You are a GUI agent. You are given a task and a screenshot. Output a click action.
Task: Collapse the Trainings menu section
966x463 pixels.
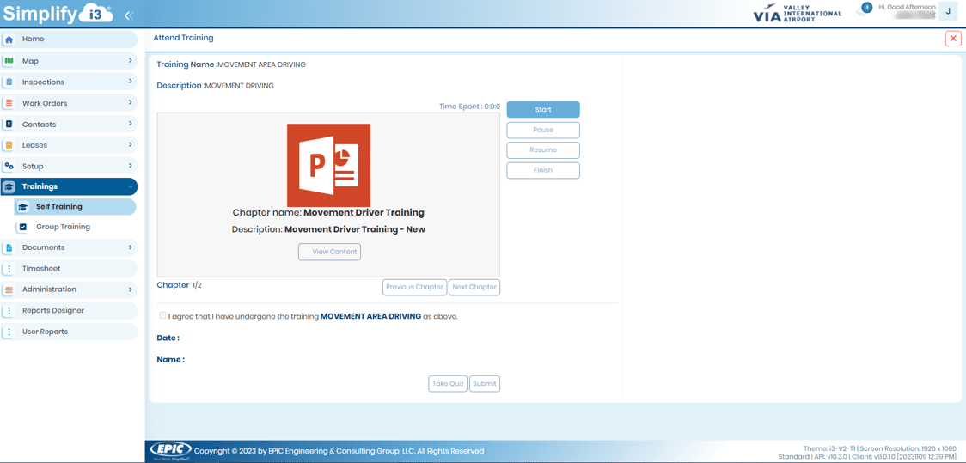click(130, 186)
